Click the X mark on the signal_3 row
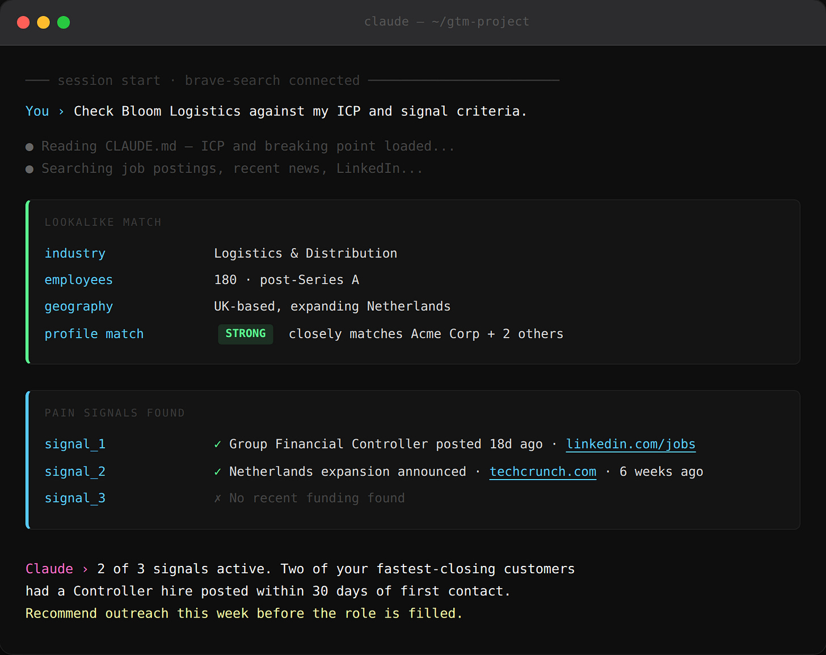The width and height of the screenshot is (826, 655). coord(218,498)
